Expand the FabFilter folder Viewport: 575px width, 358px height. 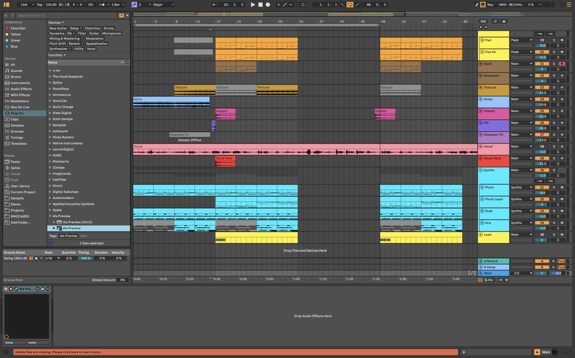click(x=50, y=180)
